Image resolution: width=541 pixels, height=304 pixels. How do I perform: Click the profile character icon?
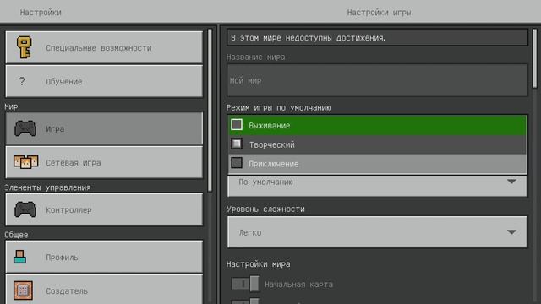(x=19, y=257)
